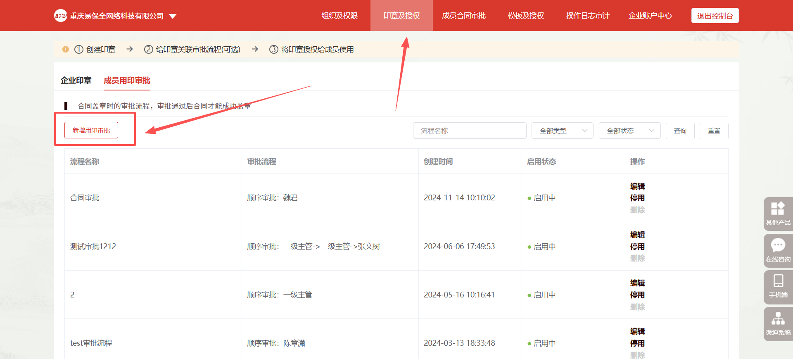Screen dimensions: 793x359
Task: Click 停用 for the 合同审批 row
Action: 637,198
